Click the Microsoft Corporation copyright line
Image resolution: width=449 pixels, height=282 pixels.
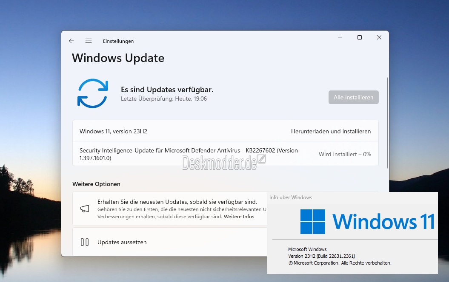tap(340, 263)
